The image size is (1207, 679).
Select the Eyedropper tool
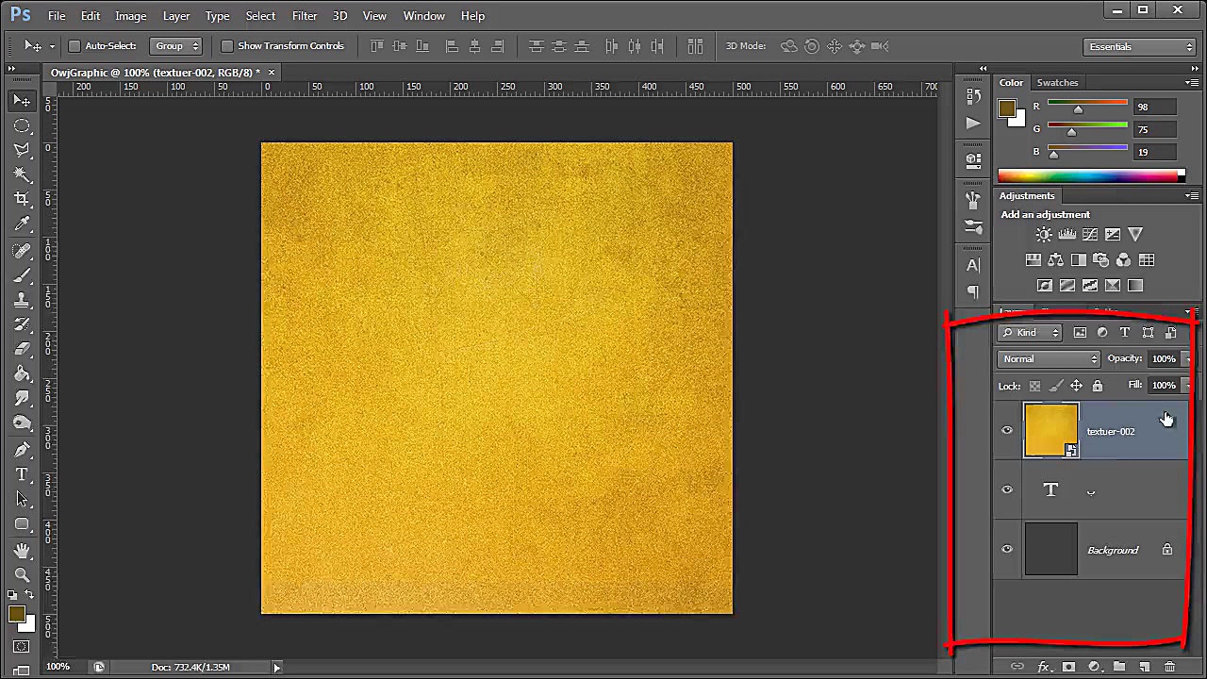point(22,224)
